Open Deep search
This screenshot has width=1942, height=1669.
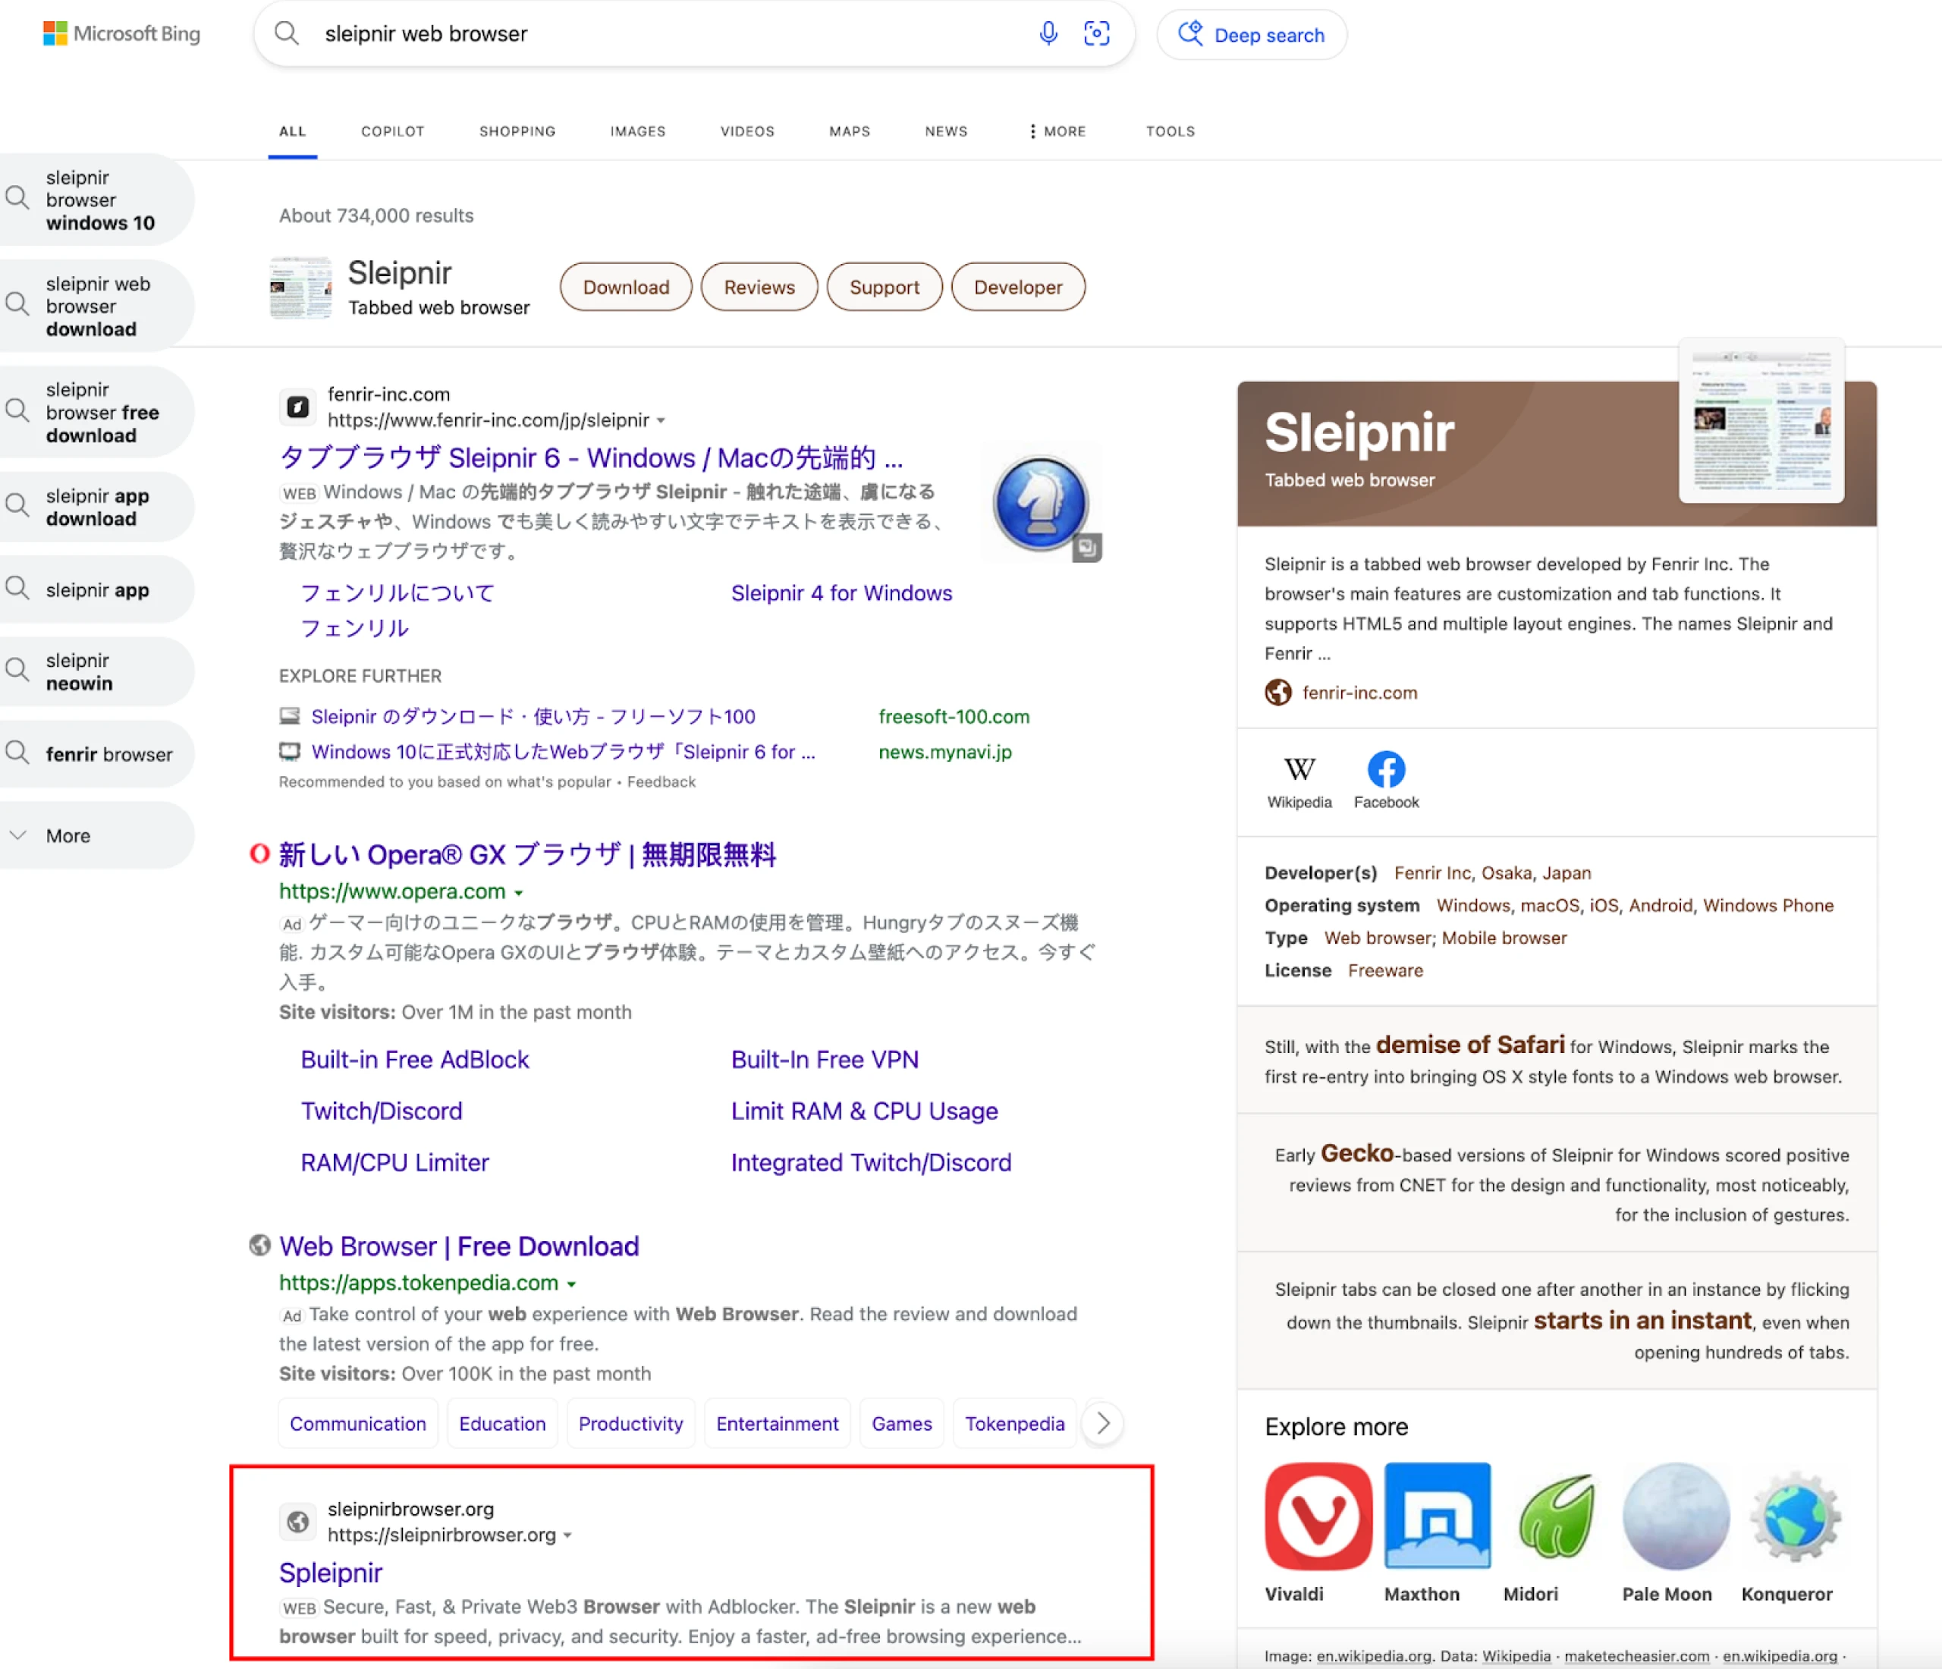tap(1251, 35)
